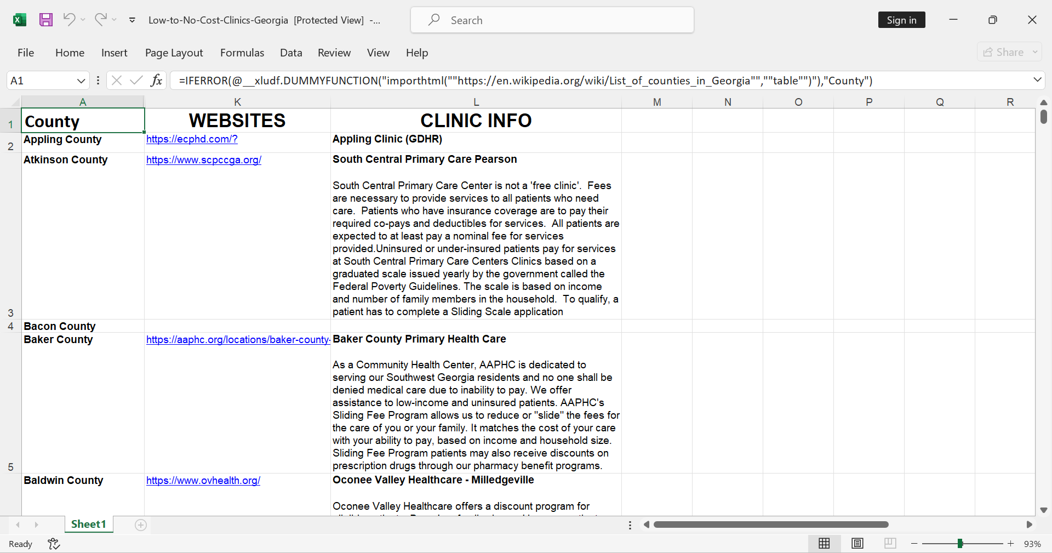1052x553 pixels.
Task: Click the Excel app icon in title bar
Action: pyautogui.click(x=20, y=20)
